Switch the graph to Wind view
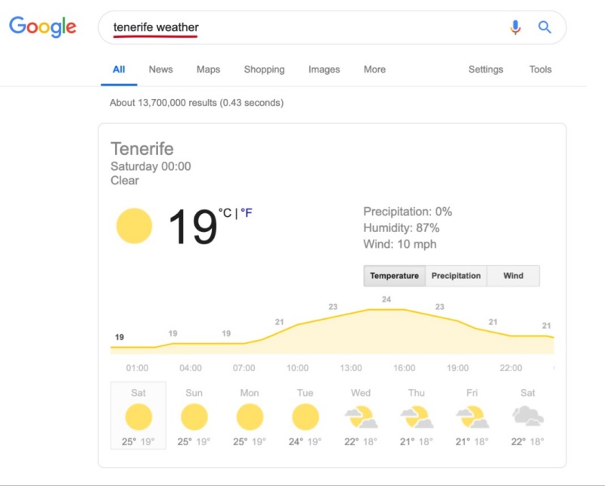The image size is (605, 486). pyautogui.click(x=513, y=276)
